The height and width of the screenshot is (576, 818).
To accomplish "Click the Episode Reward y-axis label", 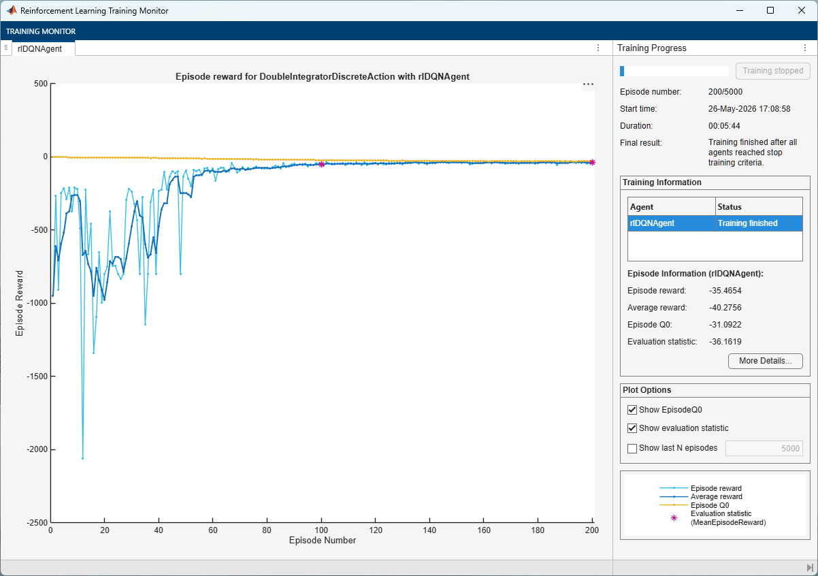I will tap(20, 303).
